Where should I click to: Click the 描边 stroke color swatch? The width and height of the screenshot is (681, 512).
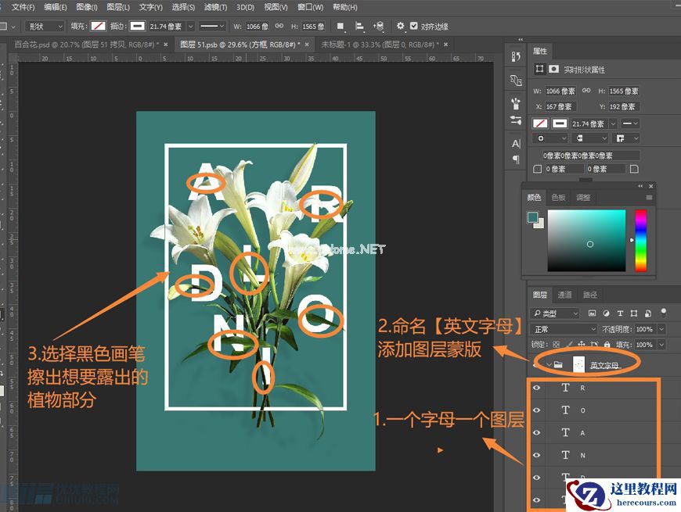tap(136, 26)
